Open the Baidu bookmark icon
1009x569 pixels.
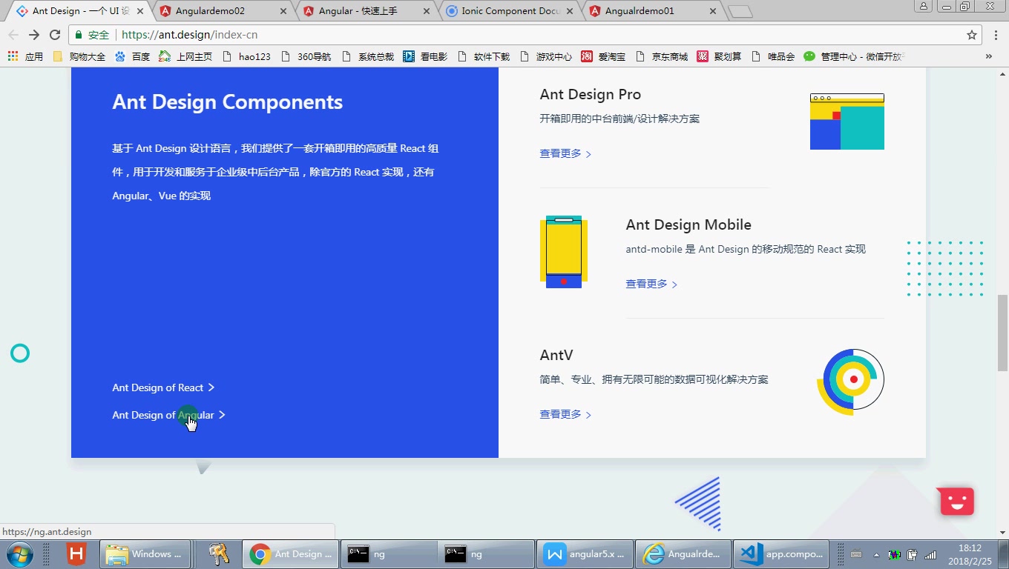click(121, 56)
